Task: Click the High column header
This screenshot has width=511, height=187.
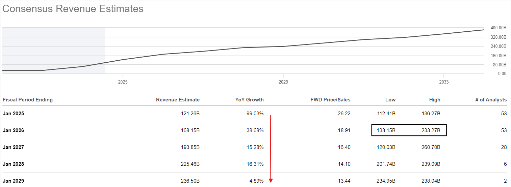Action: 435,100
